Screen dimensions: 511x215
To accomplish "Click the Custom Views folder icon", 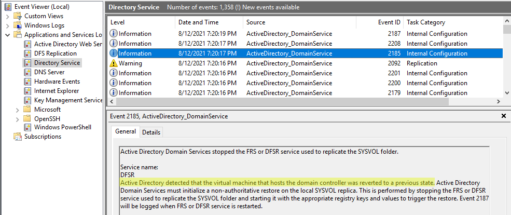I will [x=18, y=16].
